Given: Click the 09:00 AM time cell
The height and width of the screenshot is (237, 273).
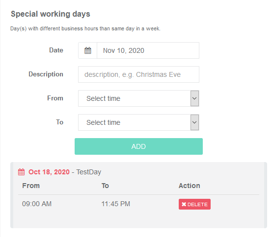Looking at the screenshot, I should pyautogui.click(x=37, y=204).
